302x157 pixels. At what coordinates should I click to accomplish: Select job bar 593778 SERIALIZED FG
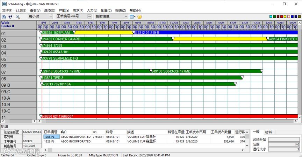point(169,58)
